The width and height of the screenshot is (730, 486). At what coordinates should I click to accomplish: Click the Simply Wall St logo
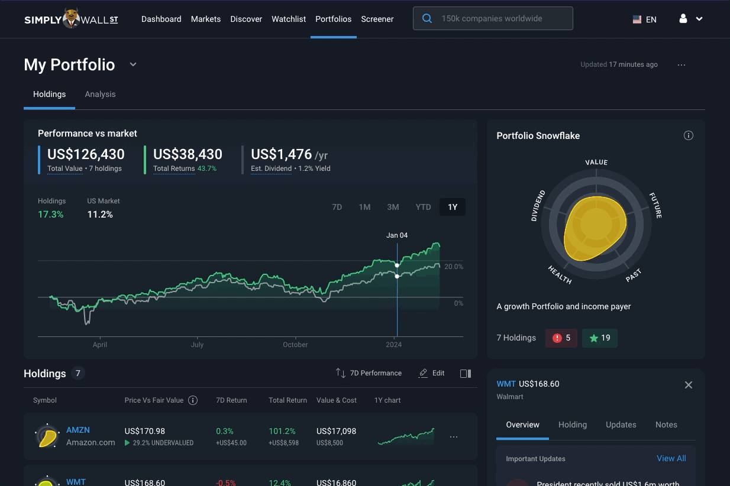click(71, 19)
